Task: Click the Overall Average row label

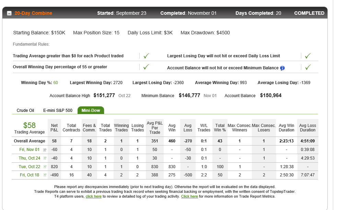Action: pyautogui.click(x=30, y=141)
